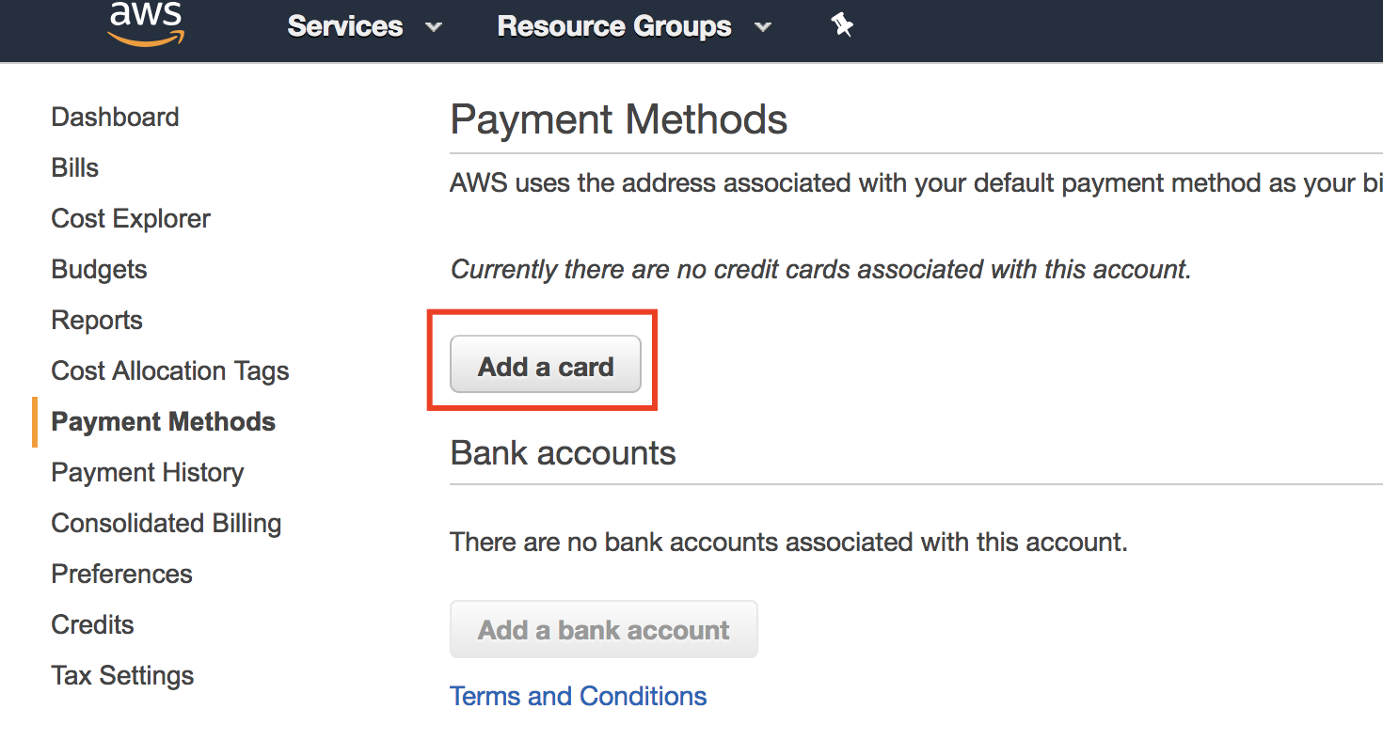
Task: Select Cost Allocation Tags
Action: (x=170, y=371)
